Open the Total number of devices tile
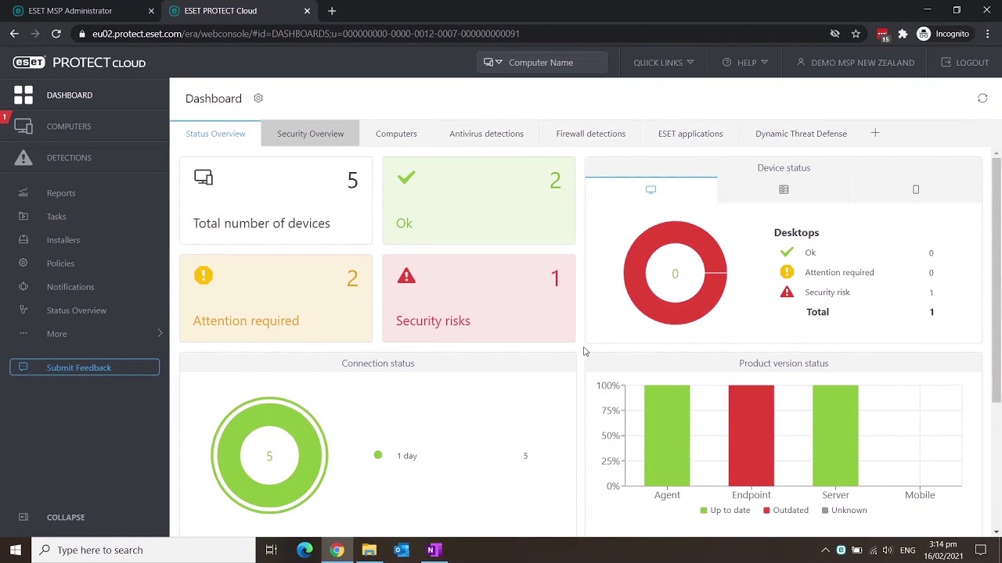The image size is (1002, 563). [x=276, y=201]
